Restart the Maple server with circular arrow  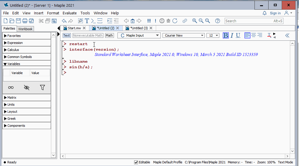[x=175, y=21]
